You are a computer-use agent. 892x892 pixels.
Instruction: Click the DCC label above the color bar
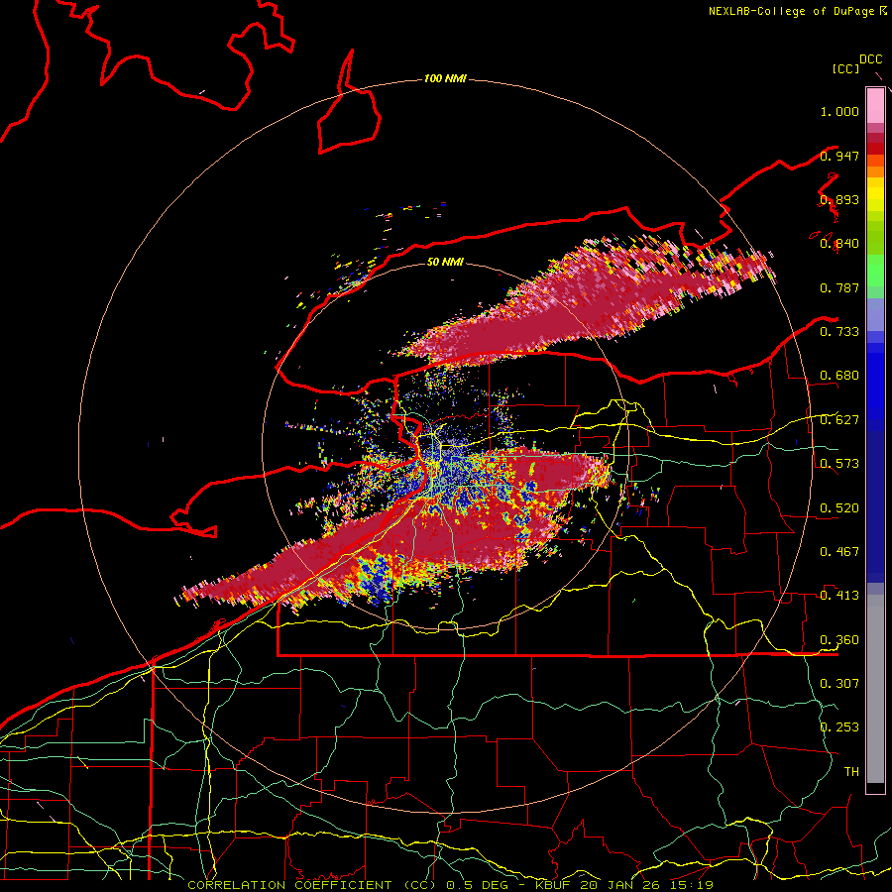[x=870, y=59]
